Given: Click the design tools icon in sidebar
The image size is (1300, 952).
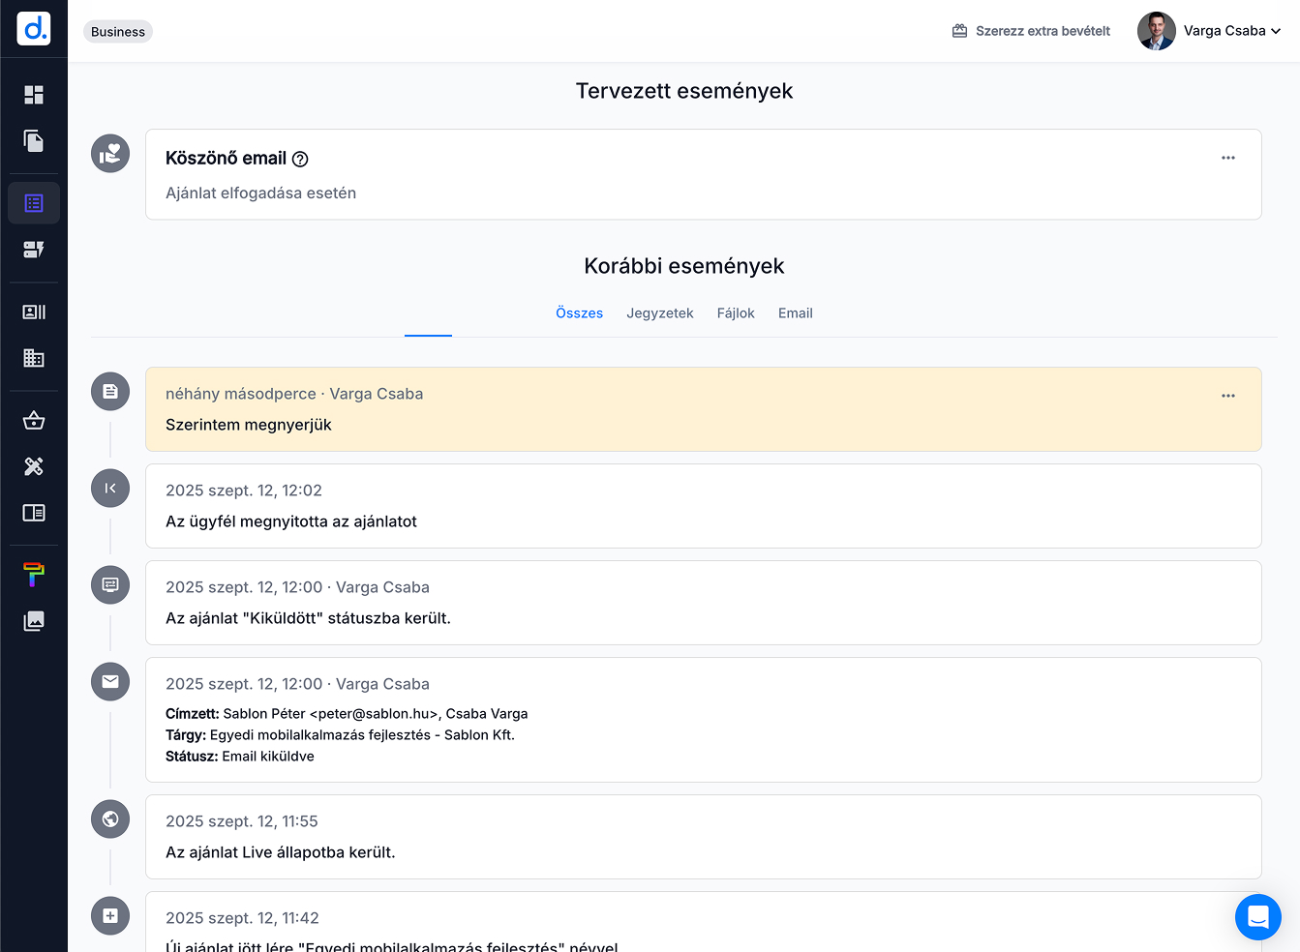Looking at the screenshot, I should click(34, 466).
